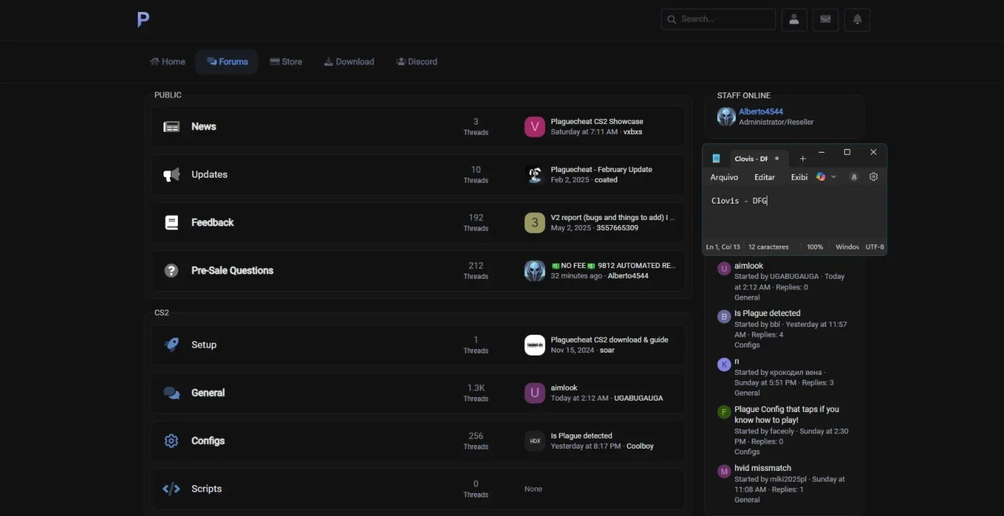Expand the Copilot dropdown arrow in Notepad
This screenshot has height=516, width=1004.
tap(833, 177)
